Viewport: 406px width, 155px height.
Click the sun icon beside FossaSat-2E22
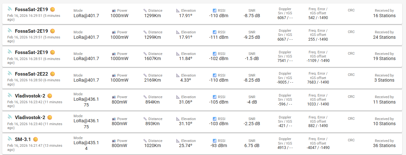(53, 74)
